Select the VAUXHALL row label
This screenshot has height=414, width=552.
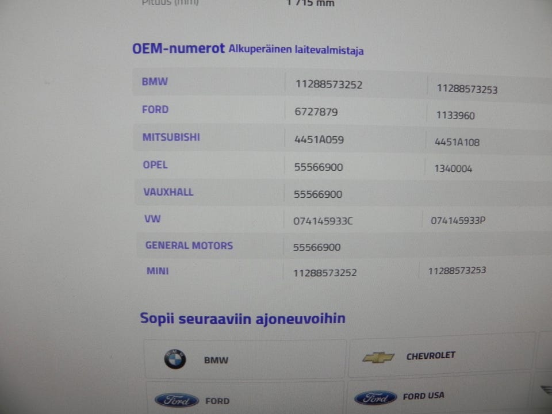pyautogui.click(x=168, y=192)
